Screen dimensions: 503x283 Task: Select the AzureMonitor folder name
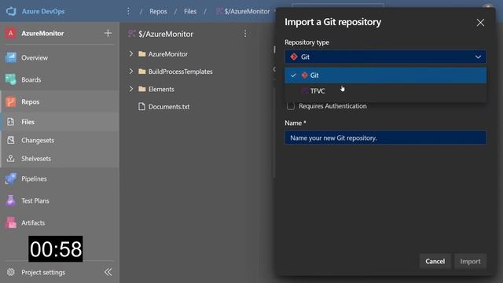click(167, 54)
